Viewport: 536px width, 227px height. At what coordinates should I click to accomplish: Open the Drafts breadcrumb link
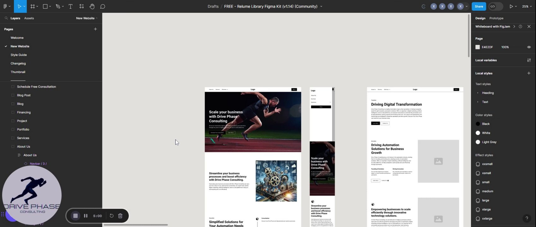point(213,6)
